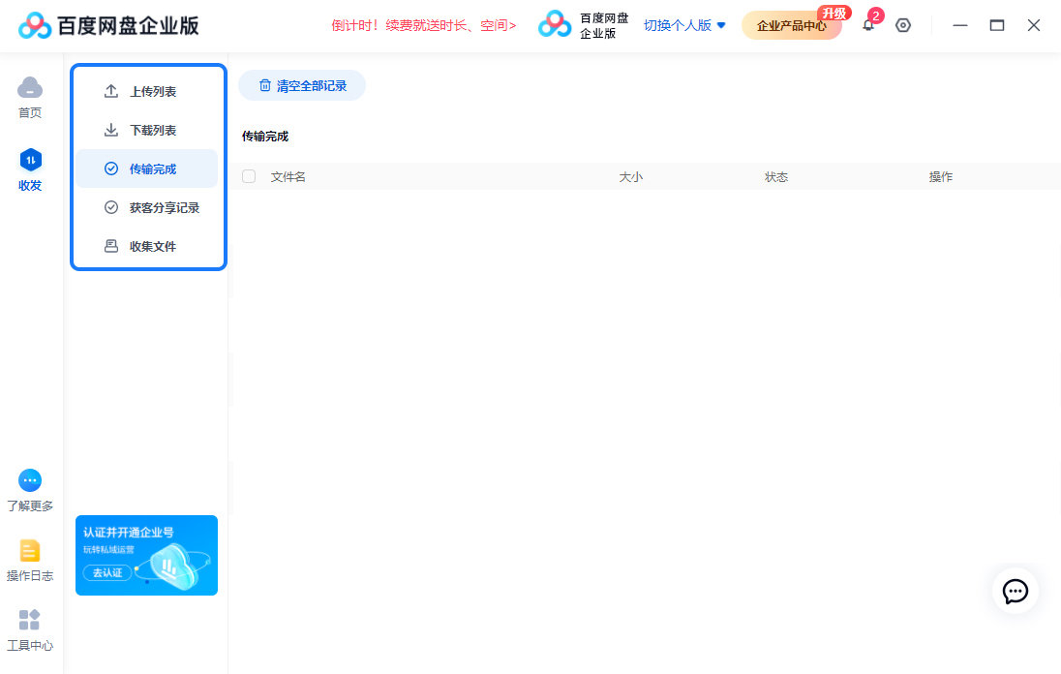Image resolution: width=1061 pixels, height=674 pixels.
Task: Open the customer service chat bubble
Action: click(x=1015, y=591)
